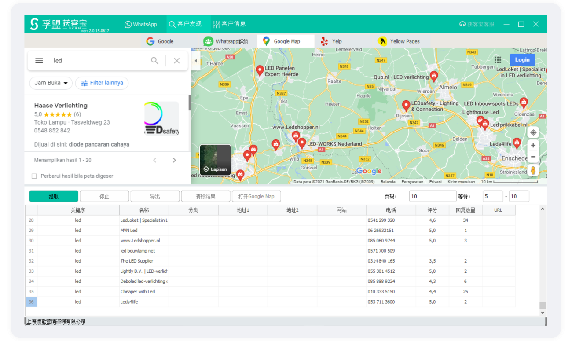Click the wait minimum field showing 5

pyautogui.click(x=493, y=197)
